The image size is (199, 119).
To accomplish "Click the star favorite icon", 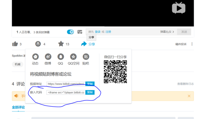I will pos(61,44).
